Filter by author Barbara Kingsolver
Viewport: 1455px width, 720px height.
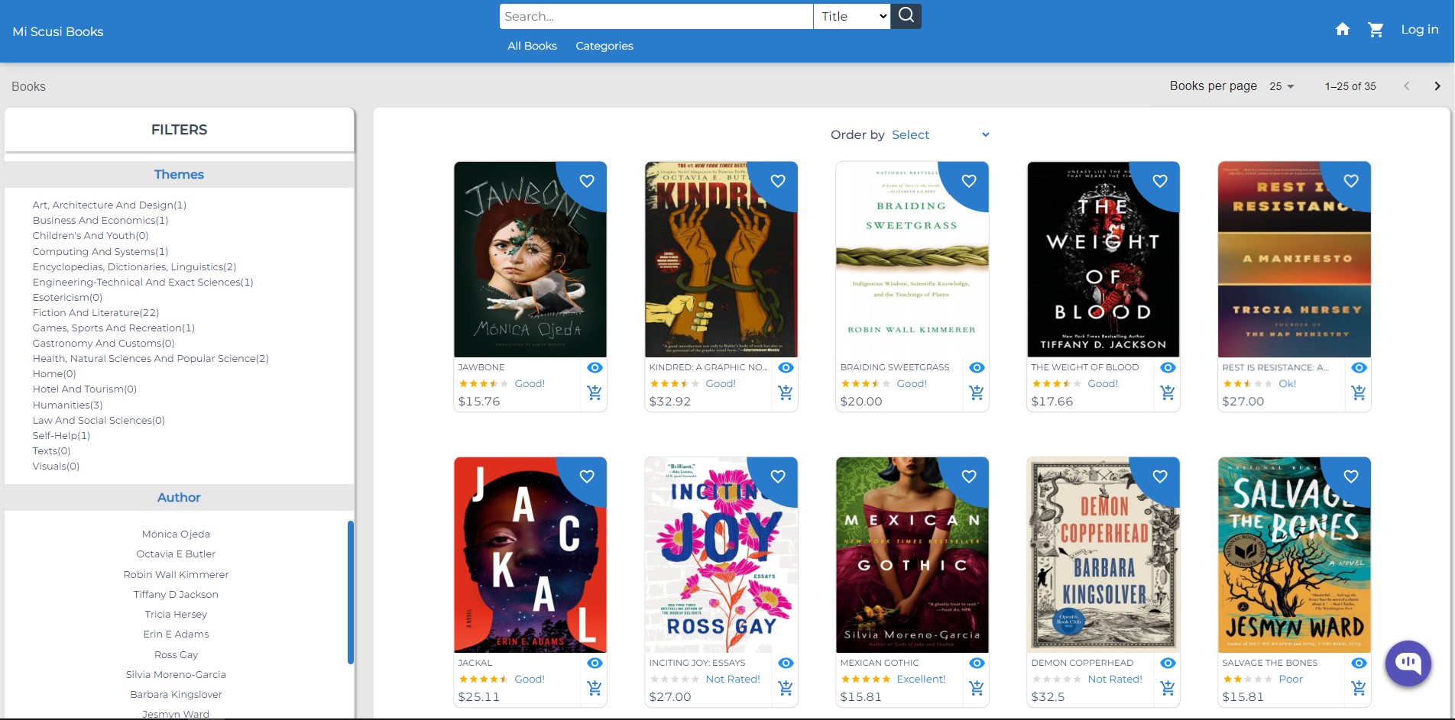click(176, 694)
